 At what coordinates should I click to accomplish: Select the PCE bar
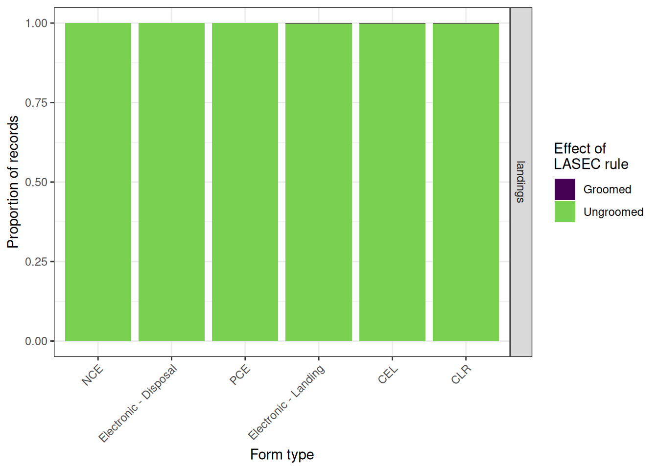[x=245, y=182]
